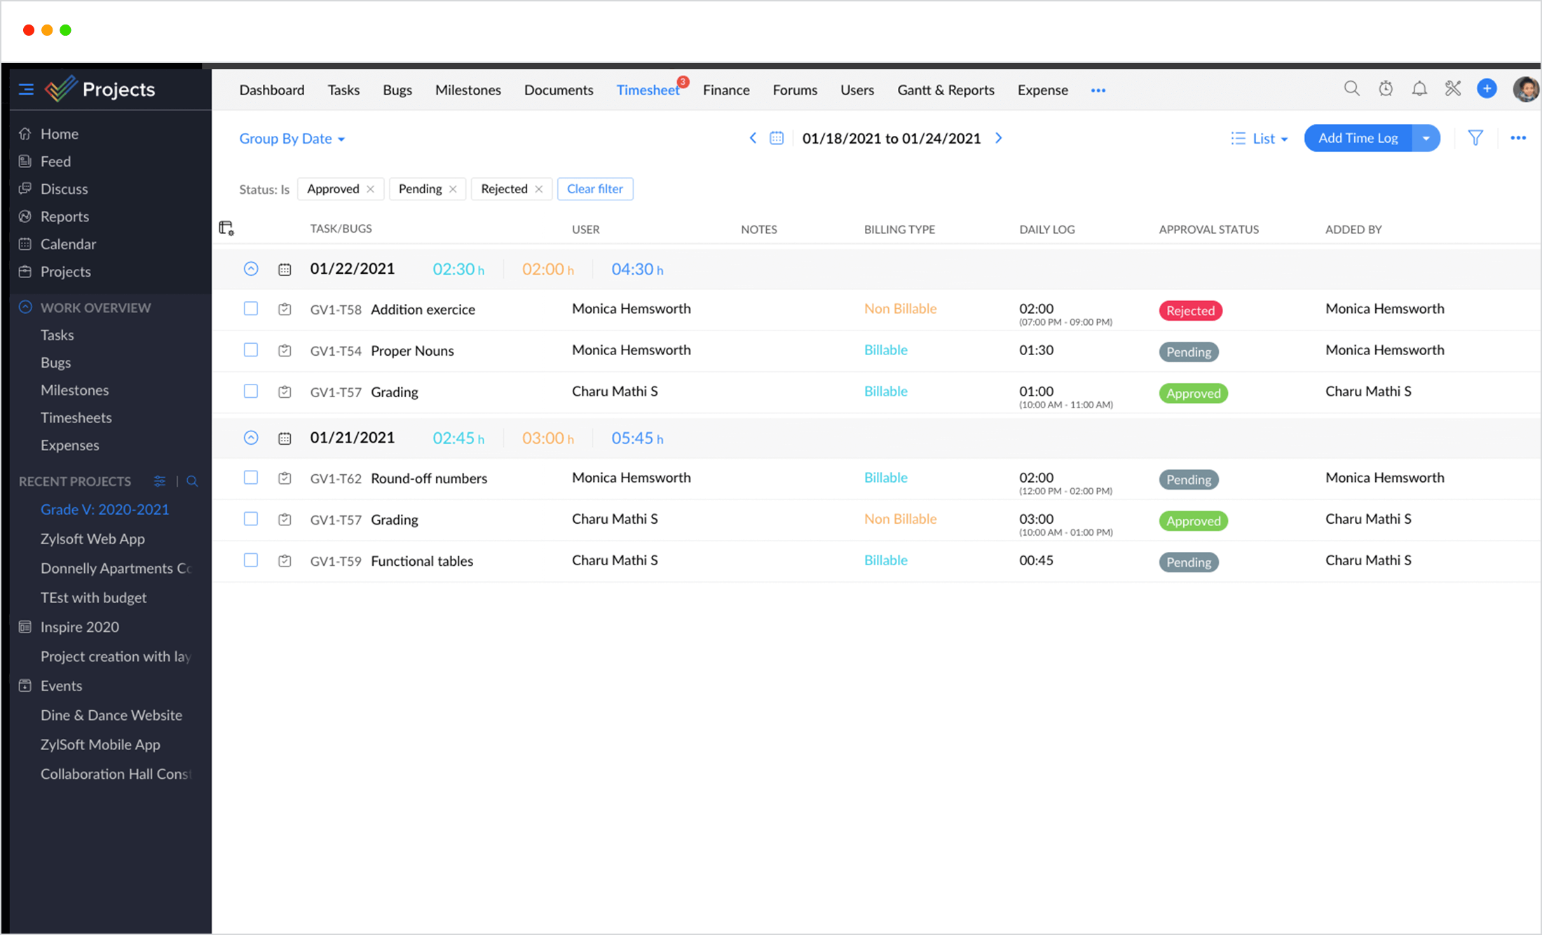The width and height of the screenshot is (1542, 935).
Task: Click the blue plus quick-add icon
Action: (x=1487, y=89)
